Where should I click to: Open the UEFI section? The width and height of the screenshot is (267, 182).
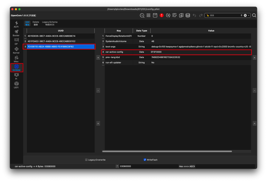tap(16, 85)
